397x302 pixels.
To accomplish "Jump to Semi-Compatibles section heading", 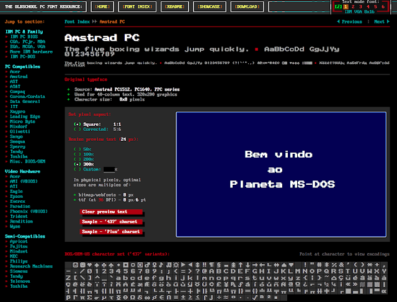I will pos(25,236).
